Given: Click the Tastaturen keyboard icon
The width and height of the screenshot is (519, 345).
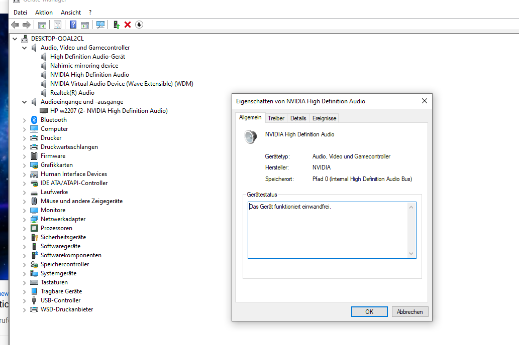Looking at the screenshot, I should point(34,282).
